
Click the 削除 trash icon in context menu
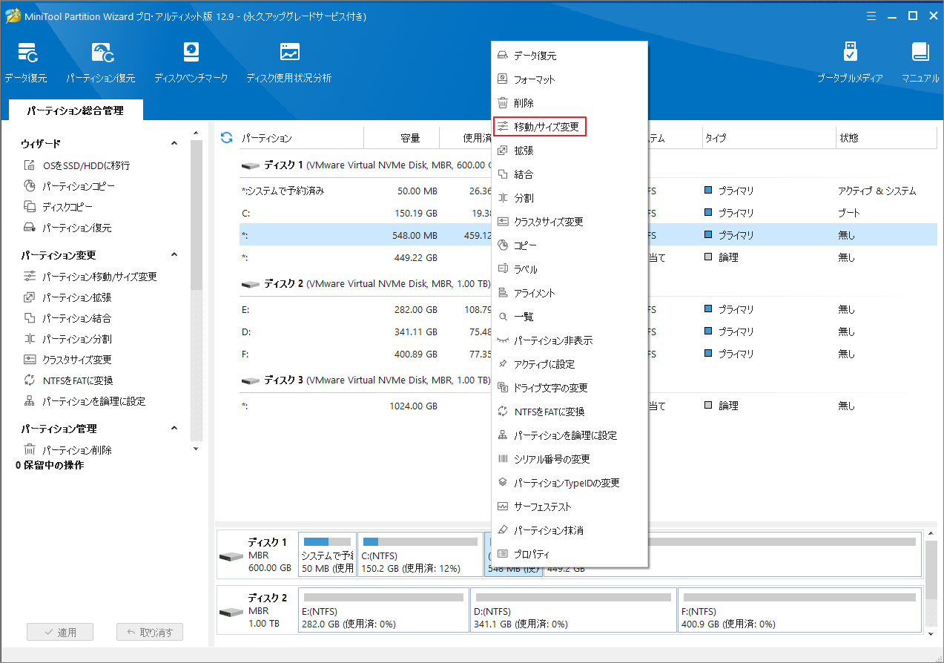(503, 103)
